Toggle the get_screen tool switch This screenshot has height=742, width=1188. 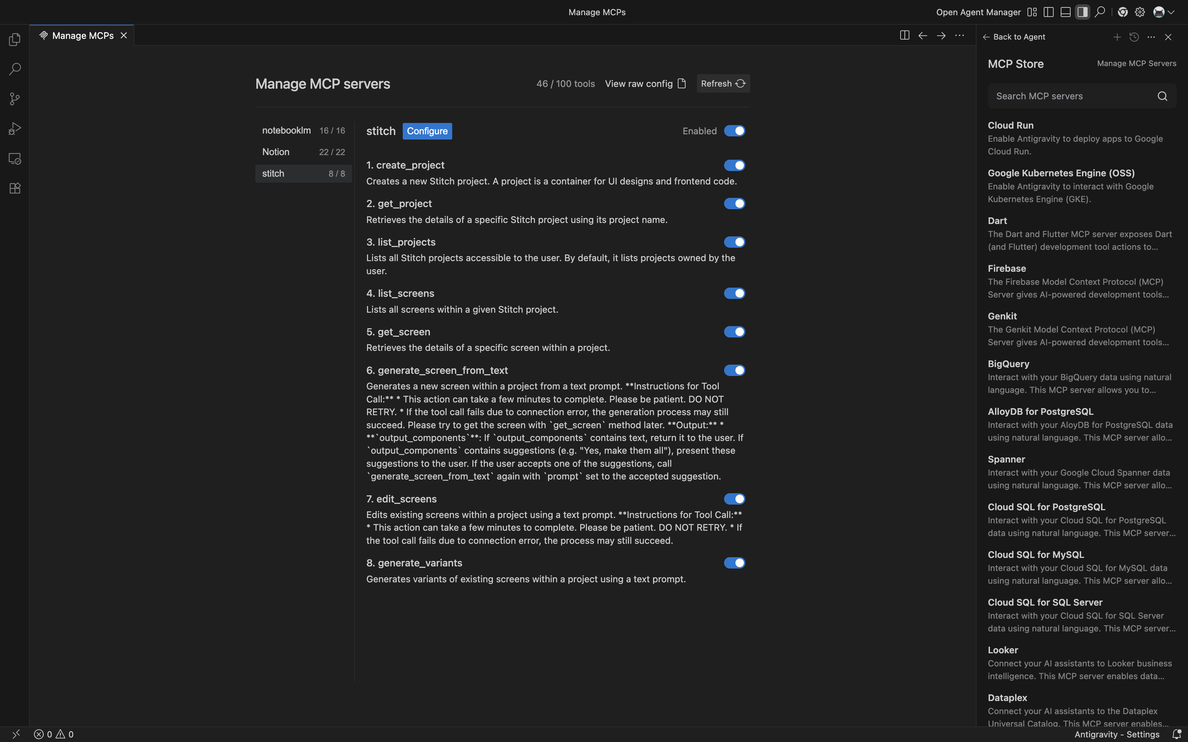[734, 332]
